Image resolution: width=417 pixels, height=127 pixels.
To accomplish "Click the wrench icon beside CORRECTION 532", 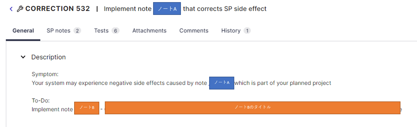I will point(20,9).
